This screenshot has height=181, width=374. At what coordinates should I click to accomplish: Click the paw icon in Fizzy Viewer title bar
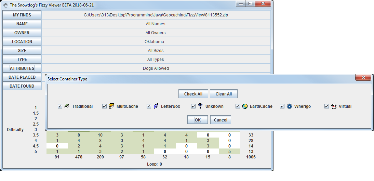click(x=5, y=5)
